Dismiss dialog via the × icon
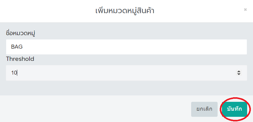 (245, 10)
